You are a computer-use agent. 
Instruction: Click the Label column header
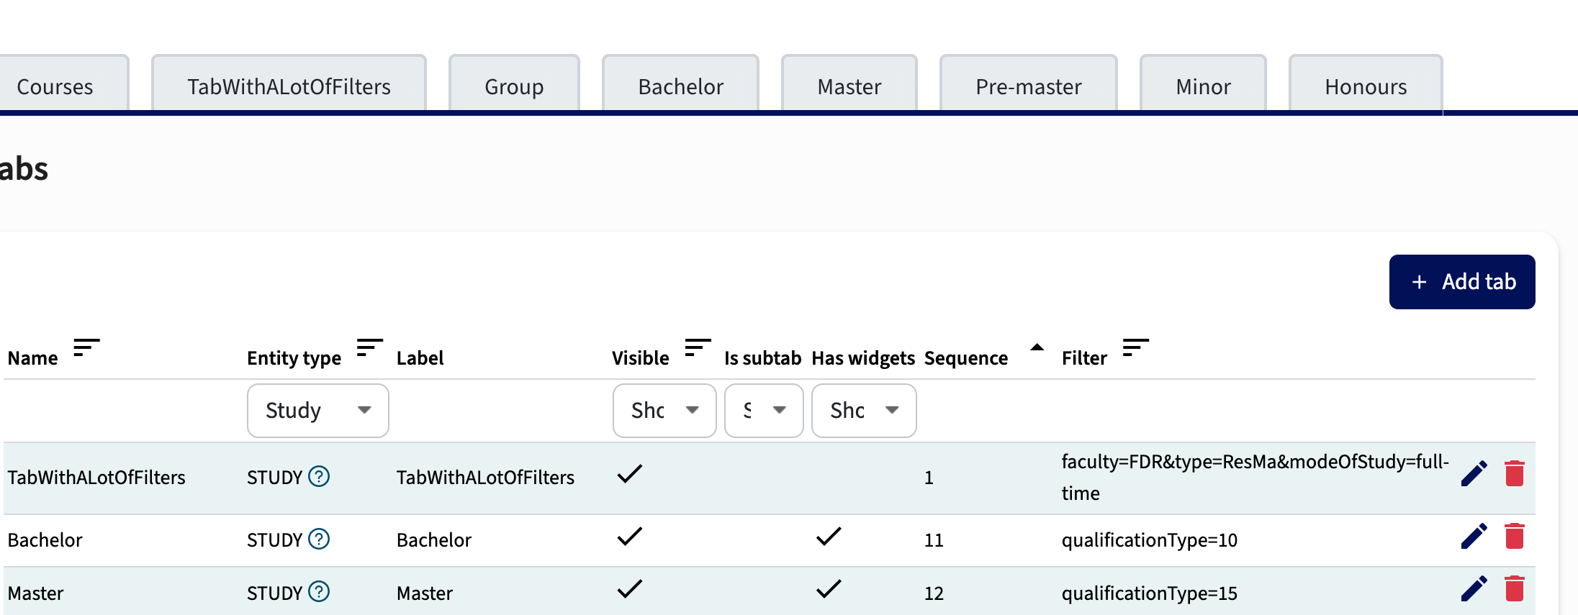click(x=420, y=358)
